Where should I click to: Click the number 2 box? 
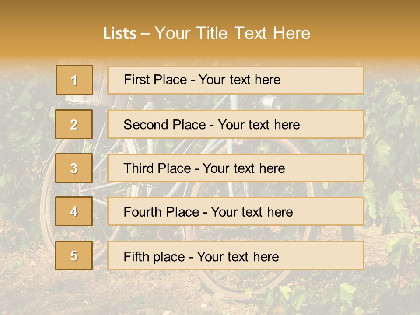pos(74,124)
